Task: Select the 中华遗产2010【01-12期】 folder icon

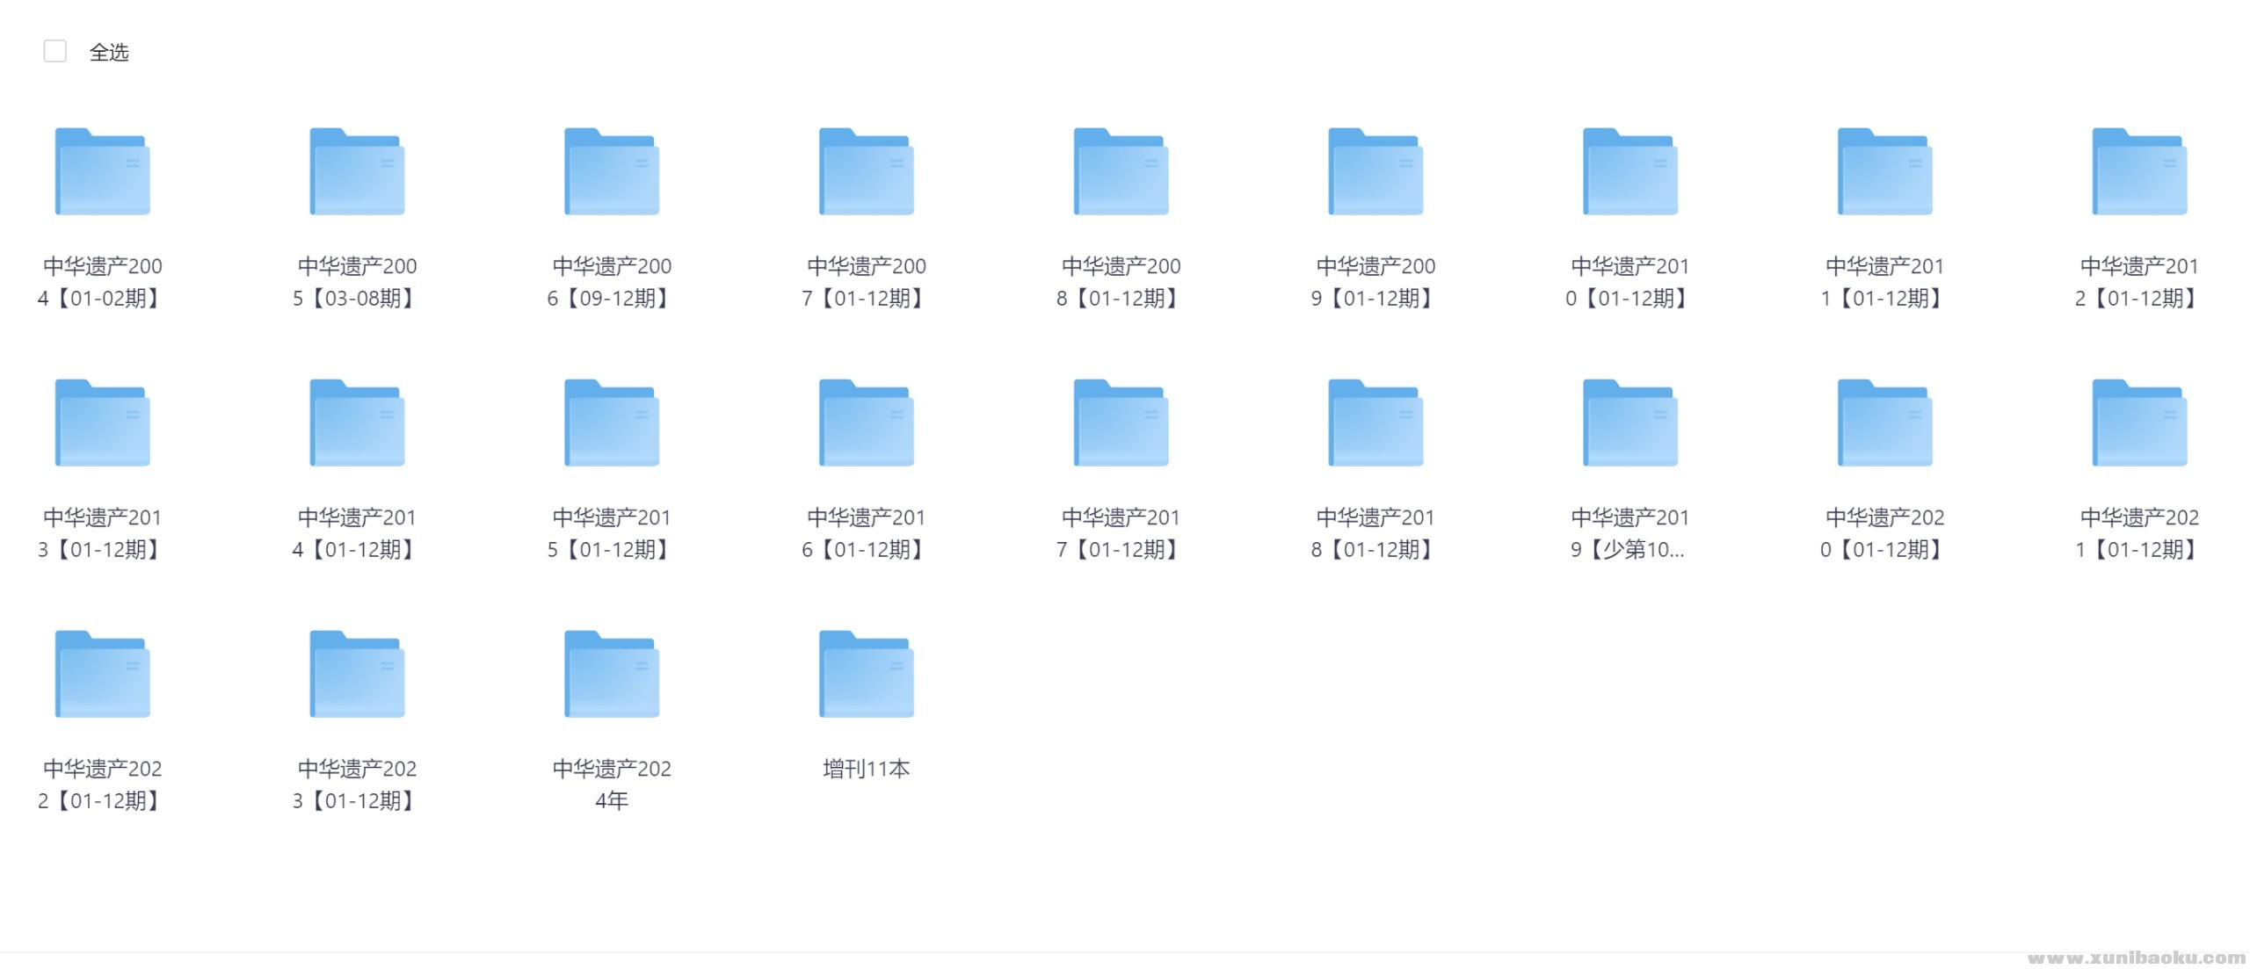Action: [x=1630, y=172]
